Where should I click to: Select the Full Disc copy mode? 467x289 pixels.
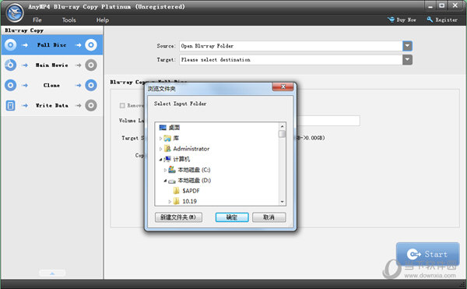coord(52,45)
